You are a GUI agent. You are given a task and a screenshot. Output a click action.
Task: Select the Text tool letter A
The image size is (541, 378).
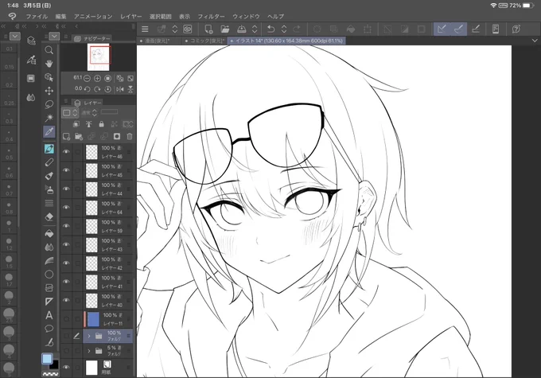pos(49,315)
